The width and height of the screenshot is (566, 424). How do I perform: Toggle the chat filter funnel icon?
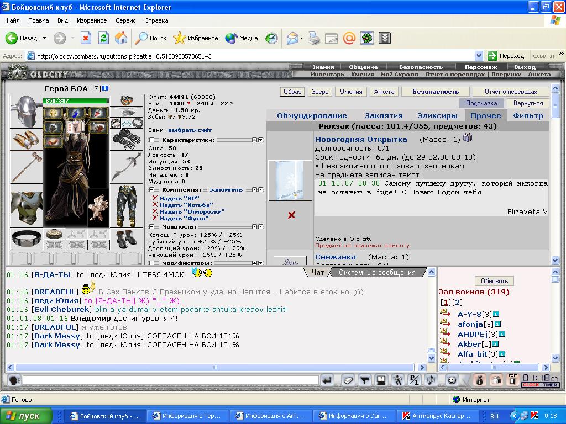tap(365, 380)
